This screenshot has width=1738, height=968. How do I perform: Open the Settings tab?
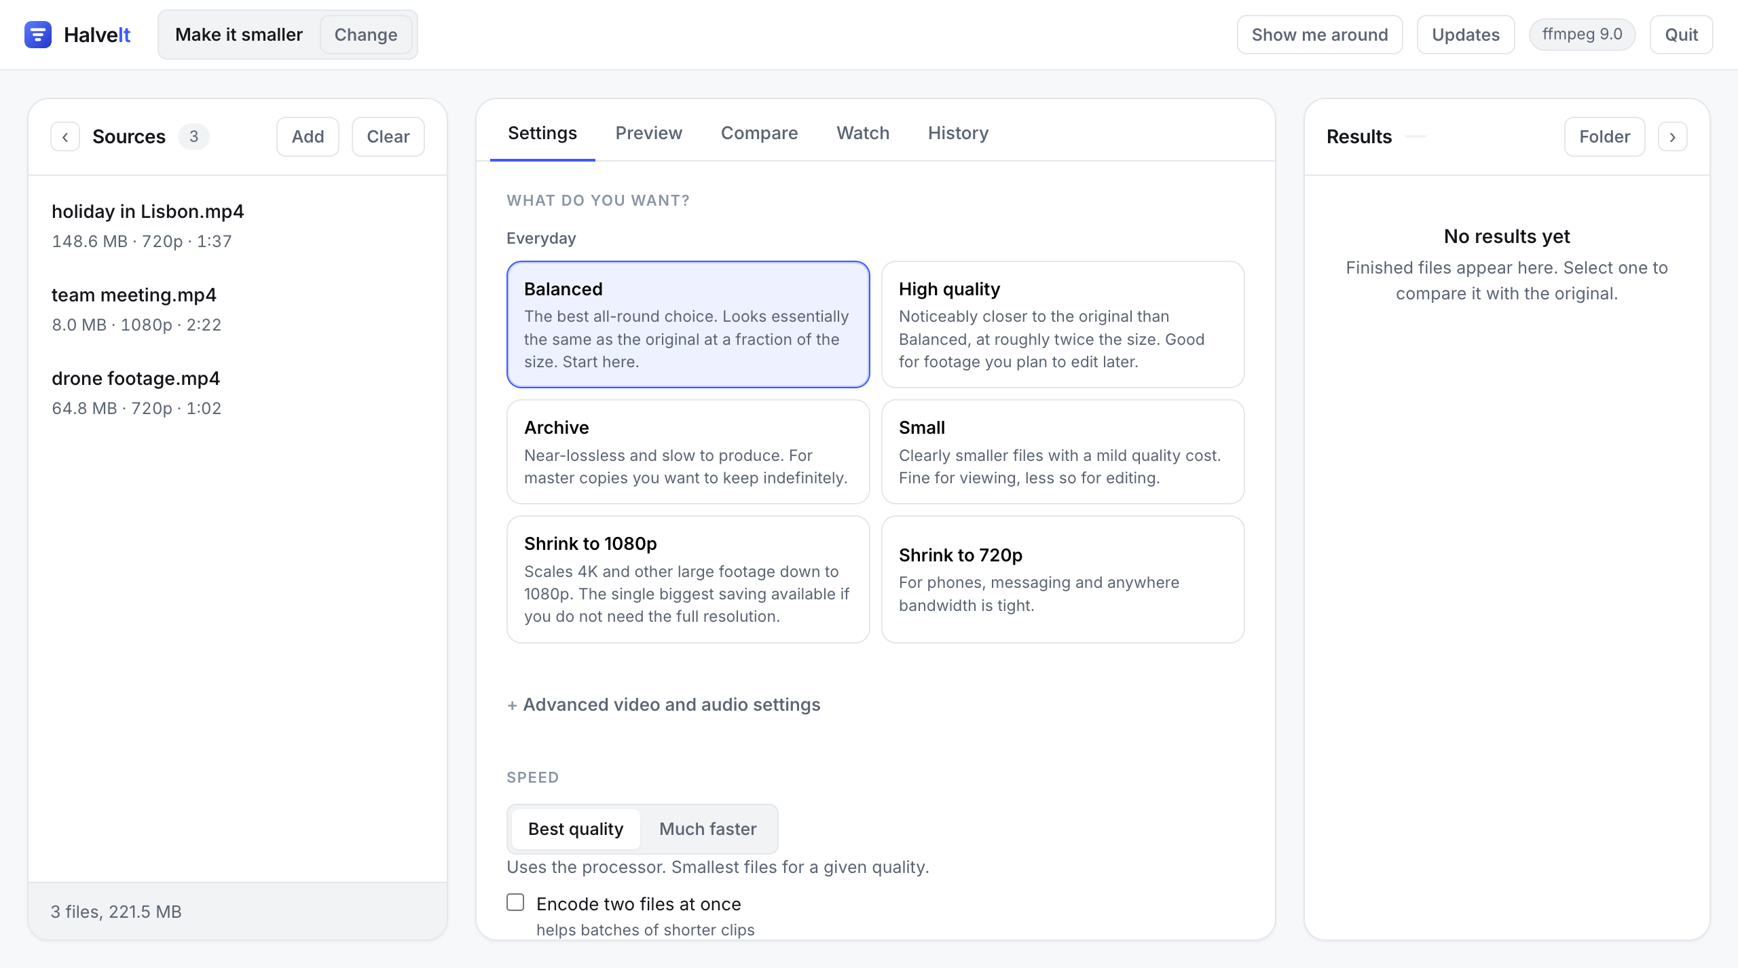pos(542,133)
